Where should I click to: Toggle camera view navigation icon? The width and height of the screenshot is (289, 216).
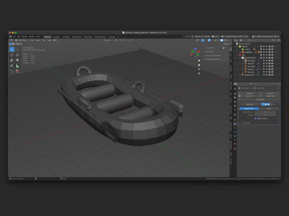click(x=199, y=69)
